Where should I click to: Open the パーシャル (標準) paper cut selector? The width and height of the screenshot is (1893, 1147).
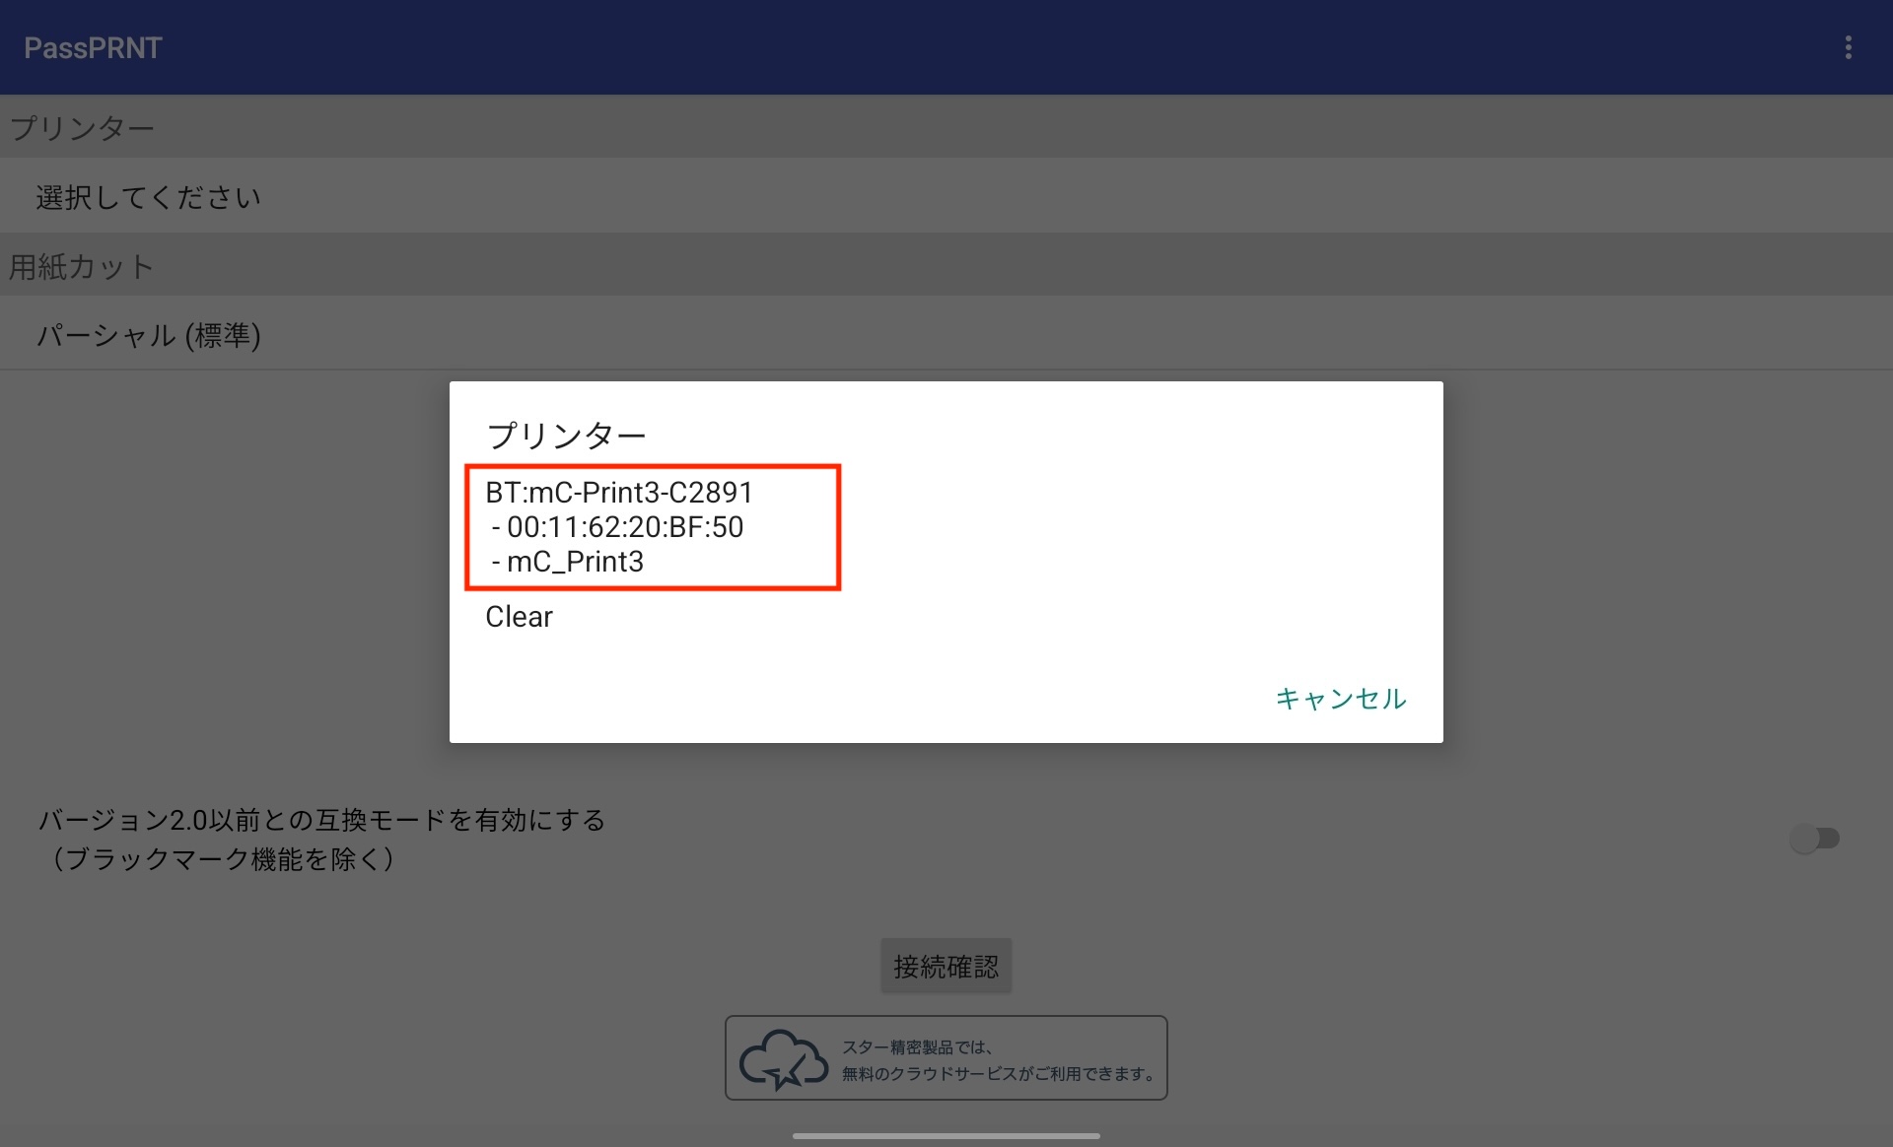(x=148, y=334)
